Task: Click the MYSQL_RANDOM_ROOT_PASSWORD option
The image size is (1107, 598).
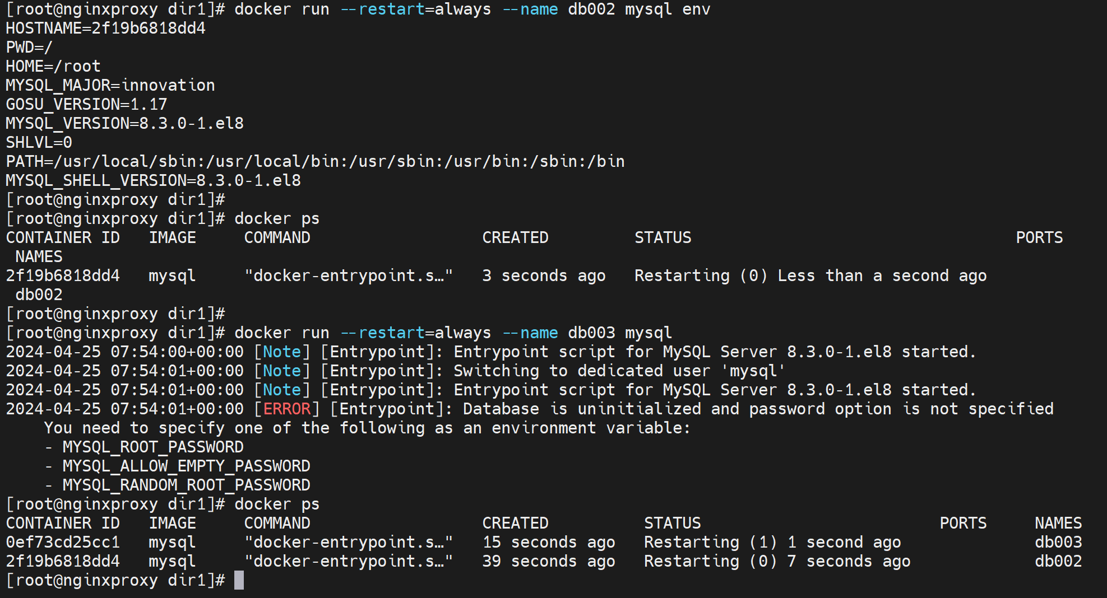Action: pos(186,485)
